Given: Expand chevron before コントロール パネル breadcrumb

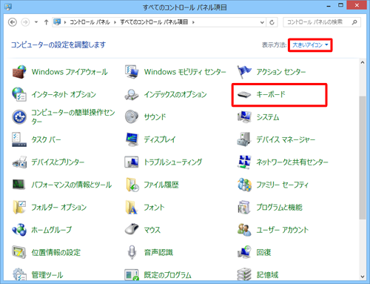Looking at the screenshot, I should click(65, 22).
